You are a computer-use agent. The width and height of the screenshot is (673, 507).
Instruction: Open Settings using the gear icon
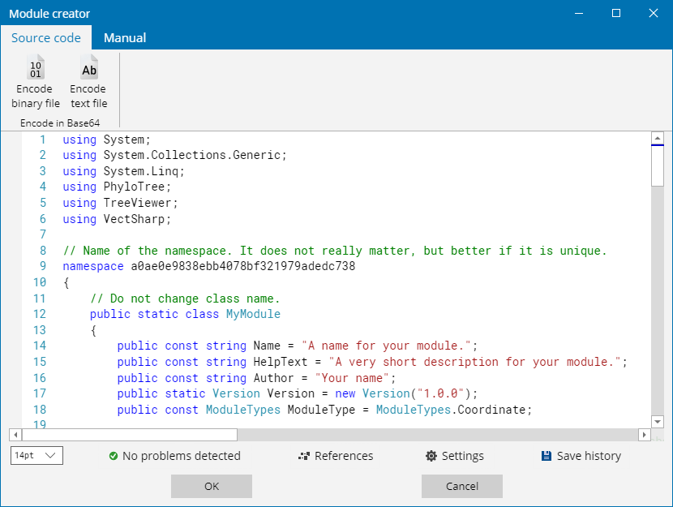tap(431, 456)
